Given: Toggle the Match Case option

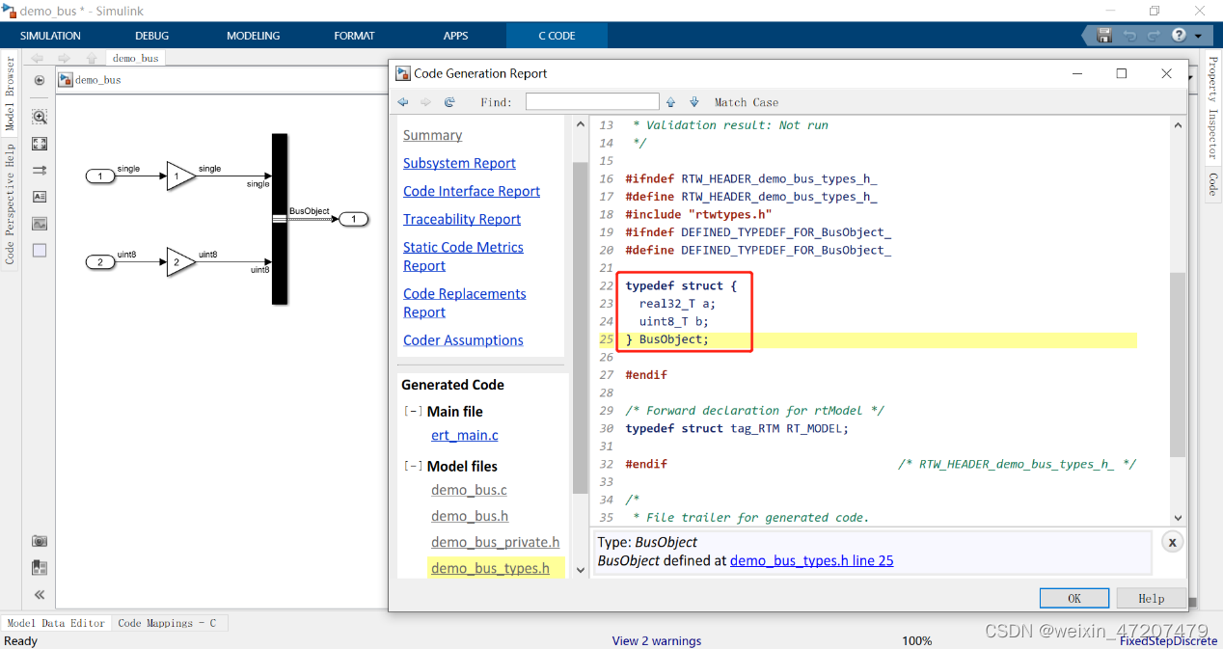Looking at the screenshot, I should click(x=746, y=102).
